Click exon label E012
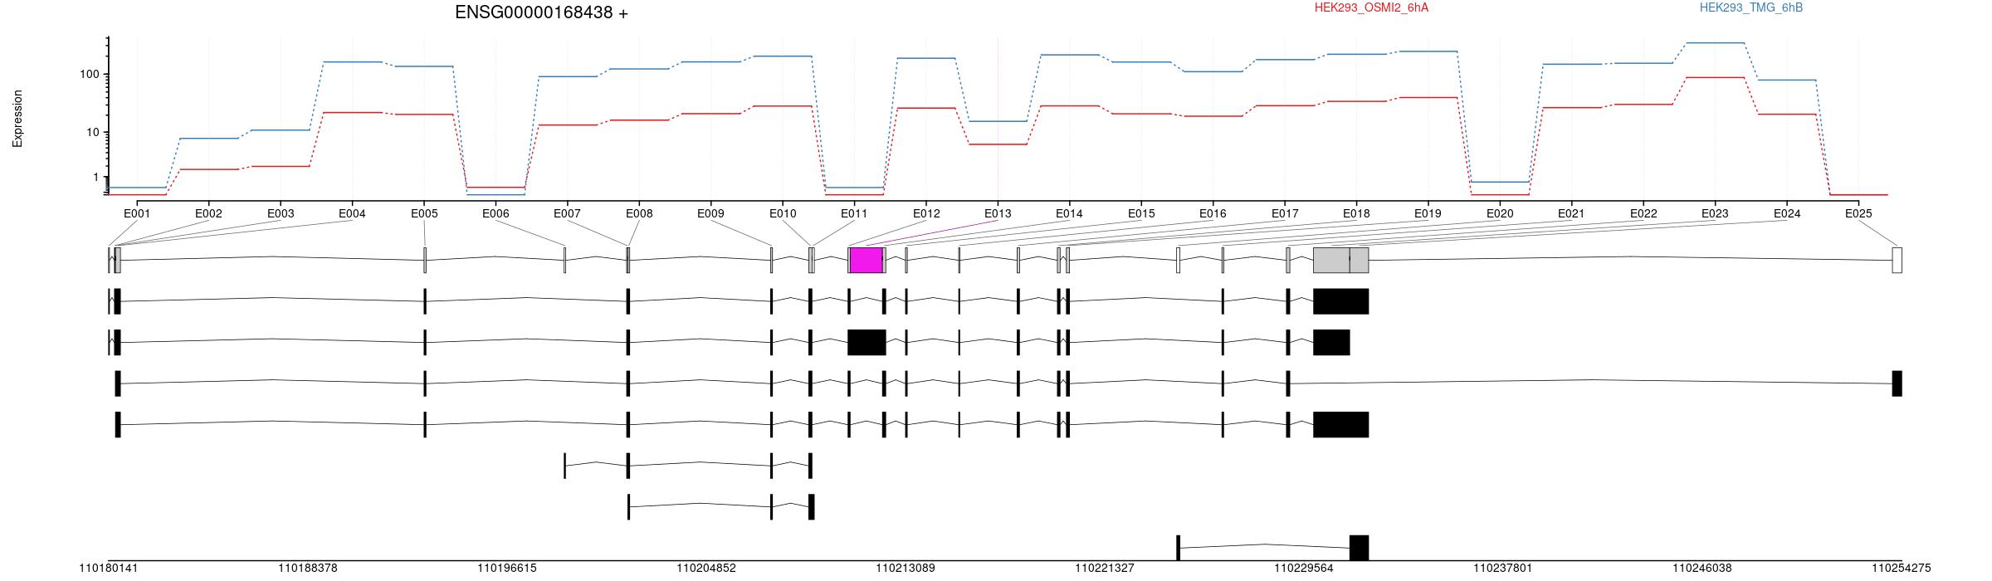The width and height of the screenshot is (1992, 581). [926, 213]
